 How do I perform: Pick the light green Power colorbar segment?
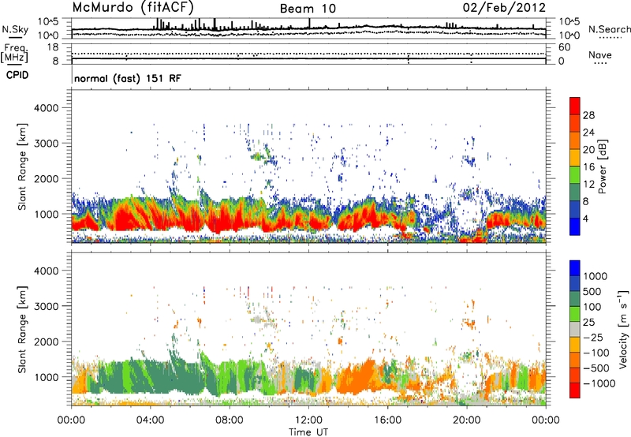point(575,175)
